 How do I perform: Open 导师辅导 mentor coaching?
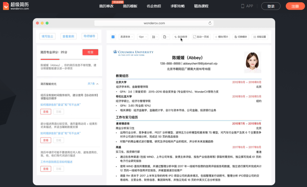tap(89, 36)
